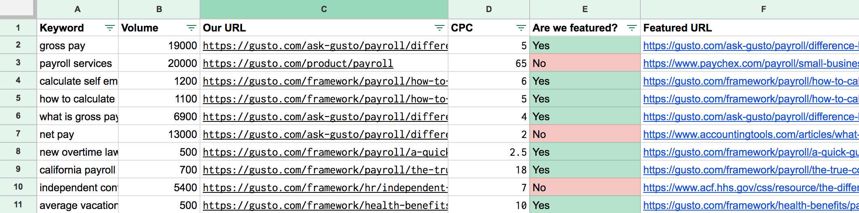Click the 'Our URL' header cell
Viewport: 859px width, 213px height.
[324, 28]
